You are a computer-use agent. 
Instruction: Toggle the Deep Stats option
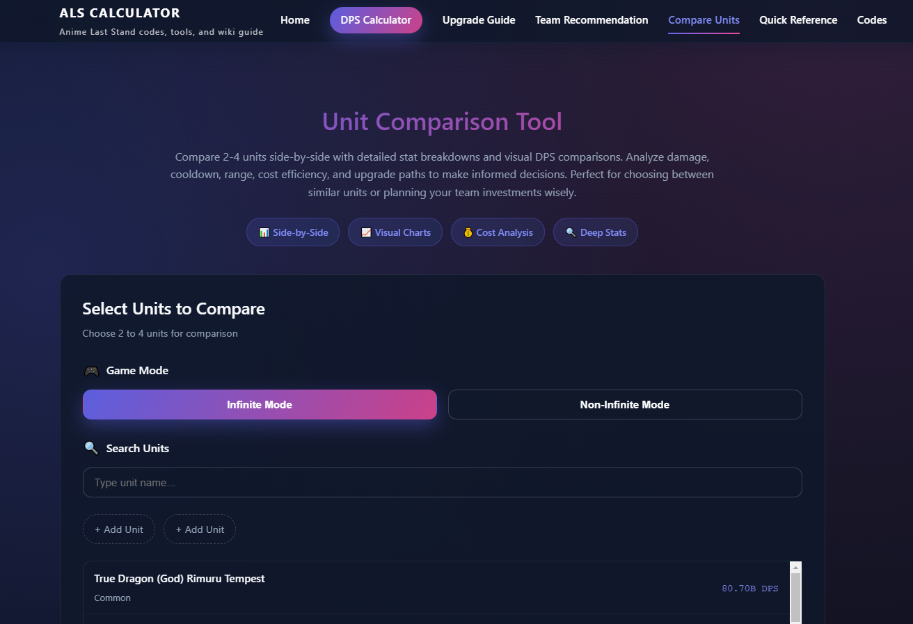(596, 232)
